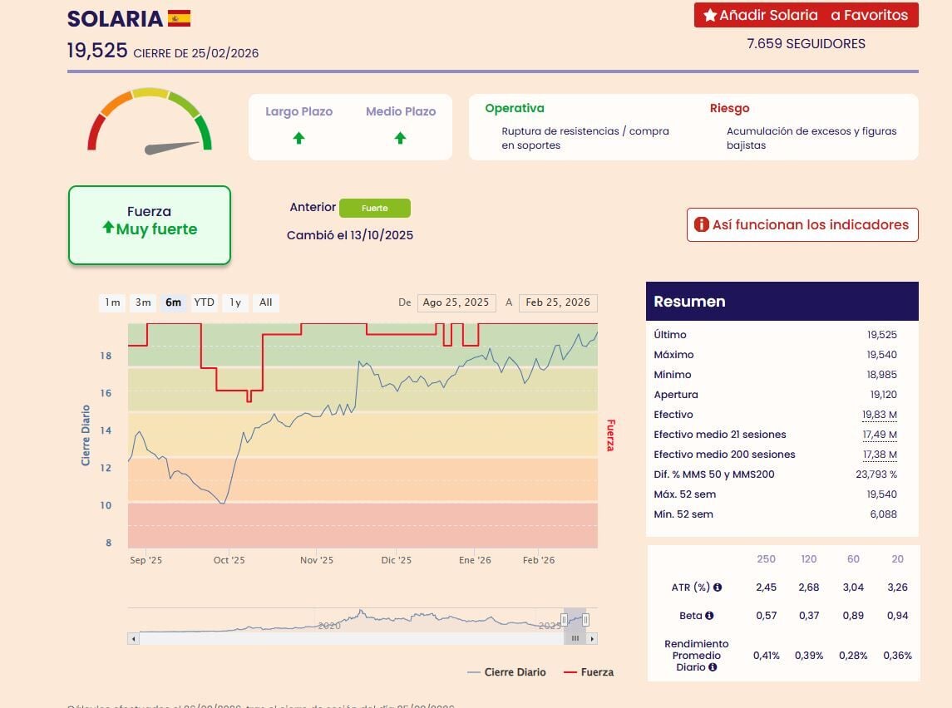952x708 pixels.
Task: Open Así funcionan los indicadores
Action: (802, 224)
